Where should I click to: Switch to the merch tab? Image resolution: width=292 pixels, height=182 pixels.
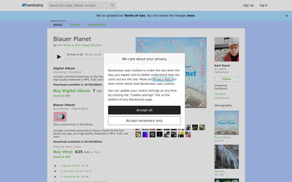[75, 25]
